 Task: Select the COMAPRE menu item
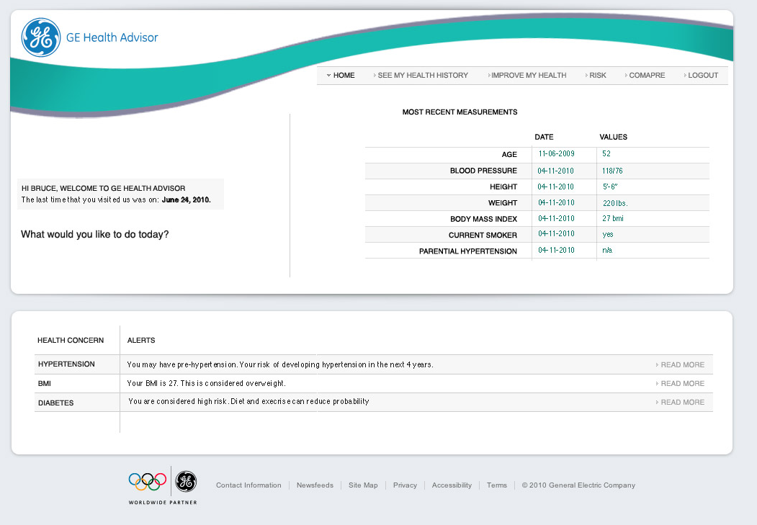(646, 75)
